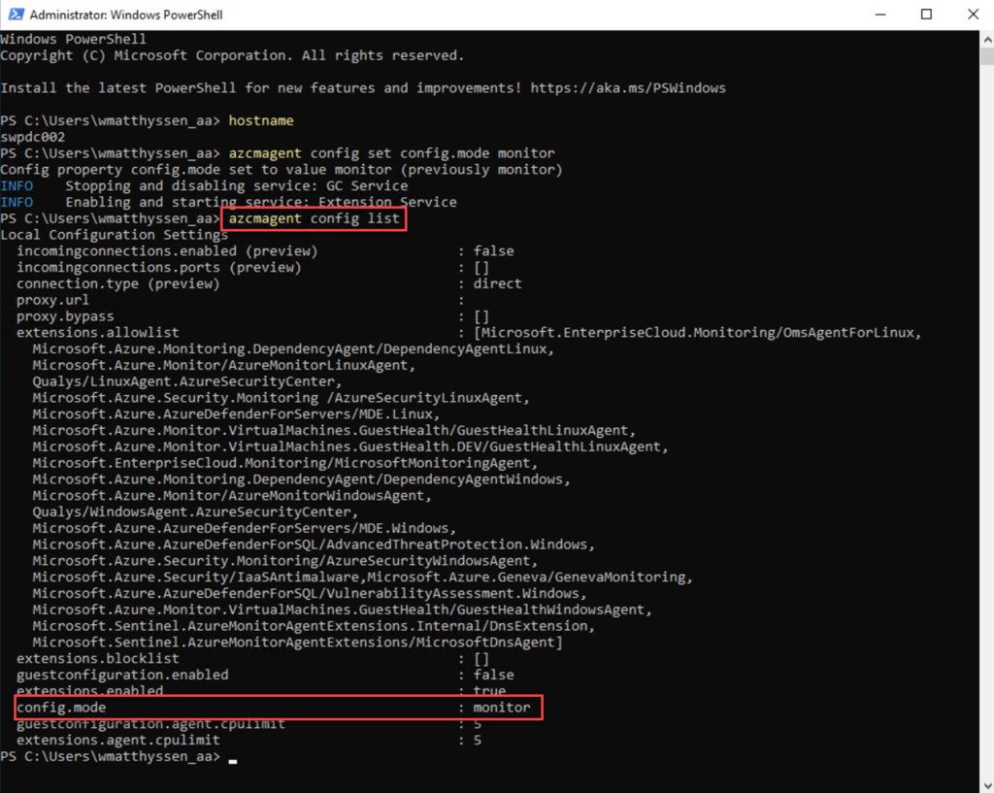The width and height of the screenshot is (994, 793).
Task: Close the Administrator PowerShell window
Action: 971,15
